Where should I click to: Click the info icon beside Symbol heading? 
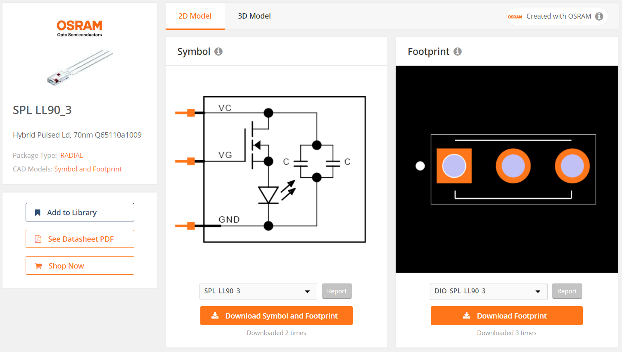click(x=218, y=52)
